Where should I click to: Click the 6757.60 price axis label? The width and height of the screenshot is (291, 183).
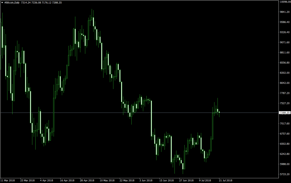pyautogui.click(x=284, y=134)
